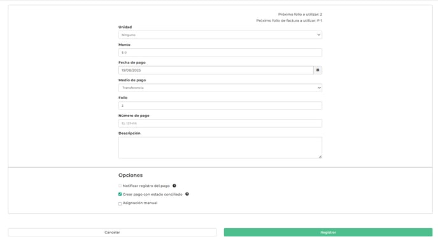Click the info icon beside Notificar registro del pago
The height and width of the screenshot is (239, 438).
click(174, 186)
